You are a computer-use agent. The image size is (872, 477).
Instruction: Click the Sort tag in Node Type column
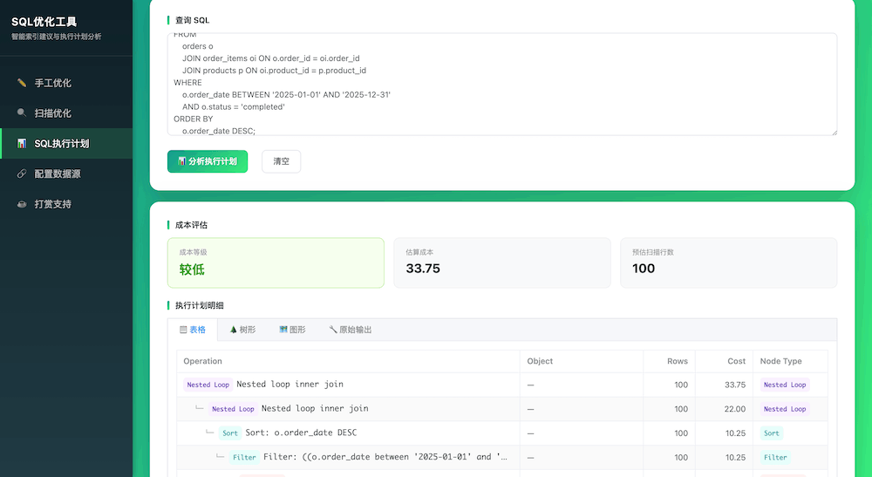click(x=772, y=433)
